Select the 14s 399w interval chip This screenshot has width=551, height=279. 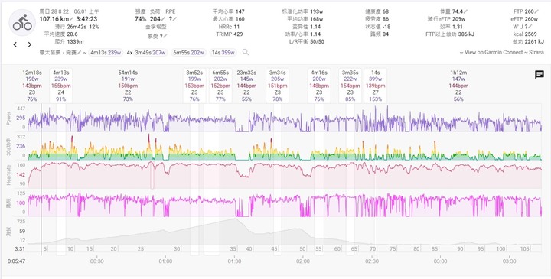223,53
